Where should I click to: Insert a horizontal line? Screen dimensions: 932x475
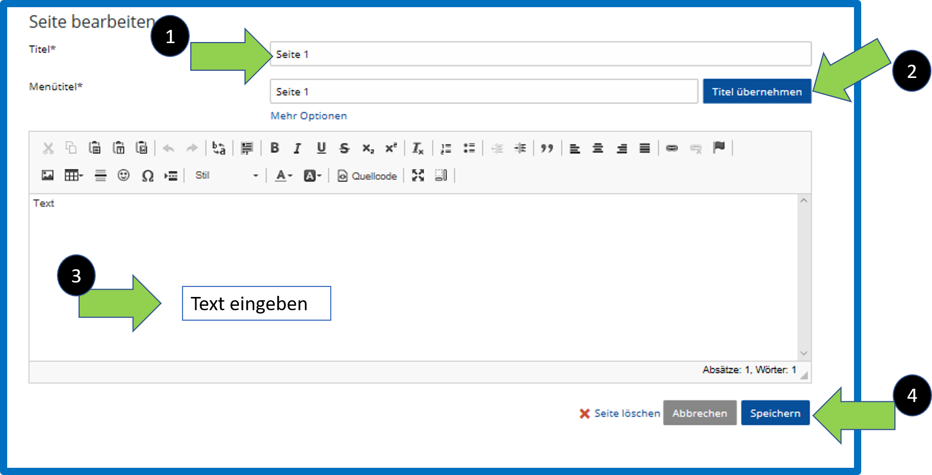tap(100, 176)
